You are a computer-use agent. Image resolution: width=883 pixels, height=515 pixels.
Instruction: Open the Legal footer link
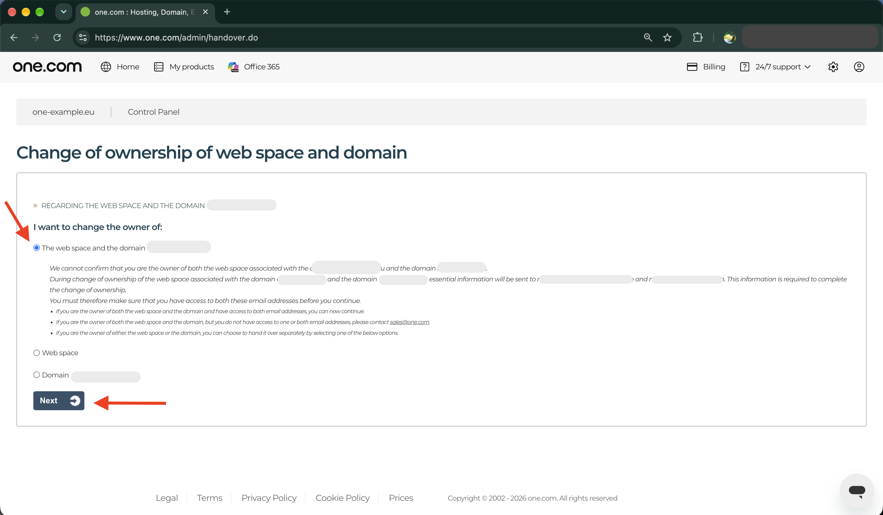tap(167, 498)
